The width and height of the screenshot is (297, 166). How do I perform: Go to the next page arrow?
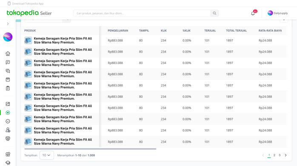point(286,155)
